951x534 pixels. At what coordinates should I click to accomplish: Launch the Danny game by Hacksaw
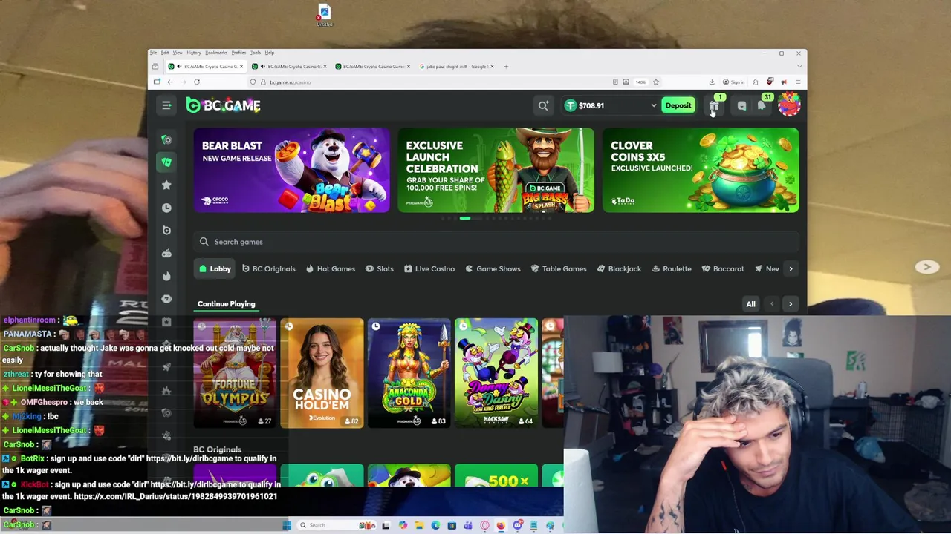[496, 373]
